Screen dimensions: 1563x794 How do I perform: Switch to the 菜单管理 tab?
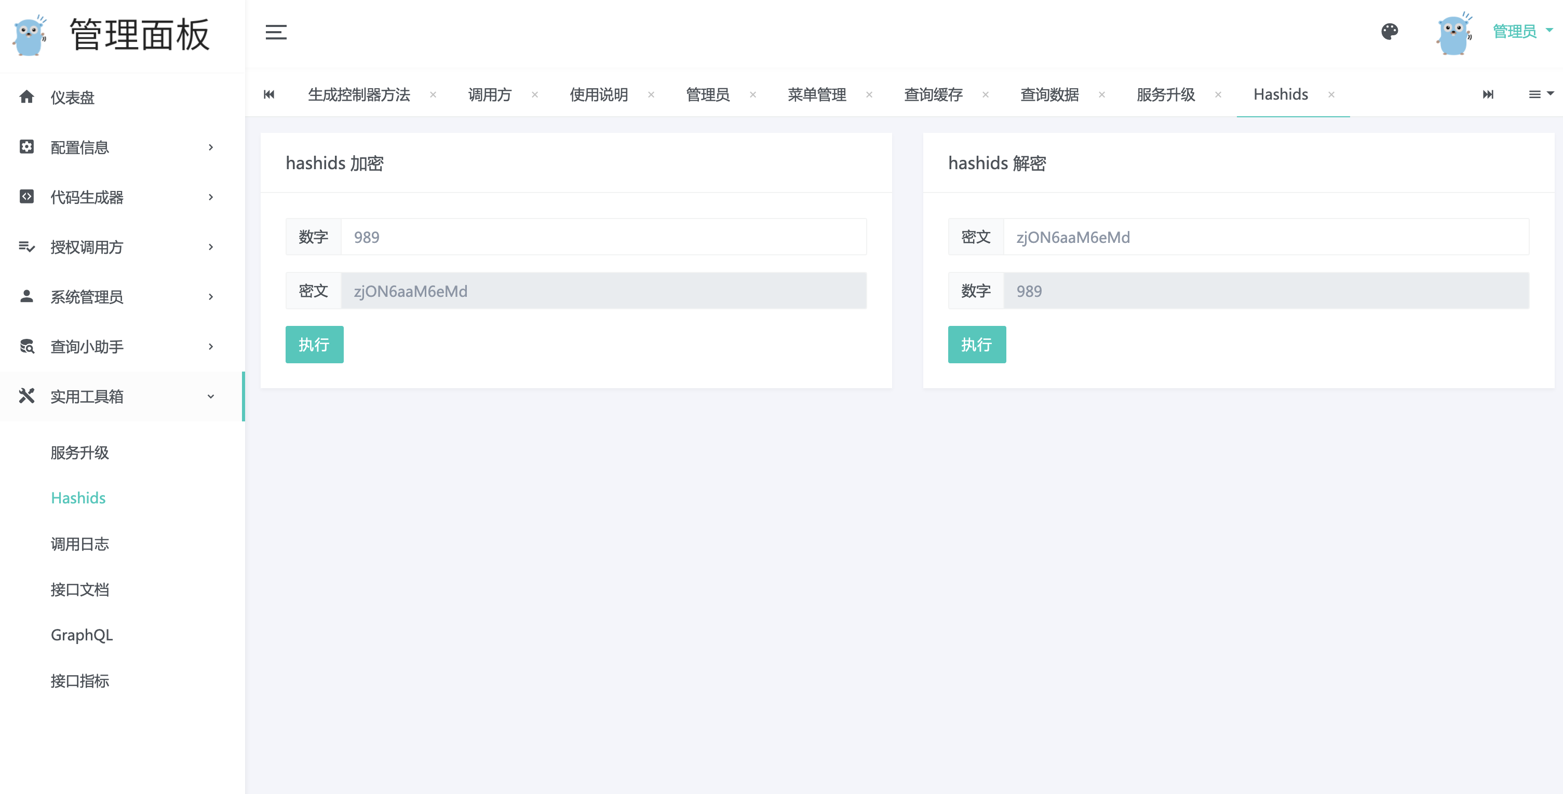(x=817, y=94)
